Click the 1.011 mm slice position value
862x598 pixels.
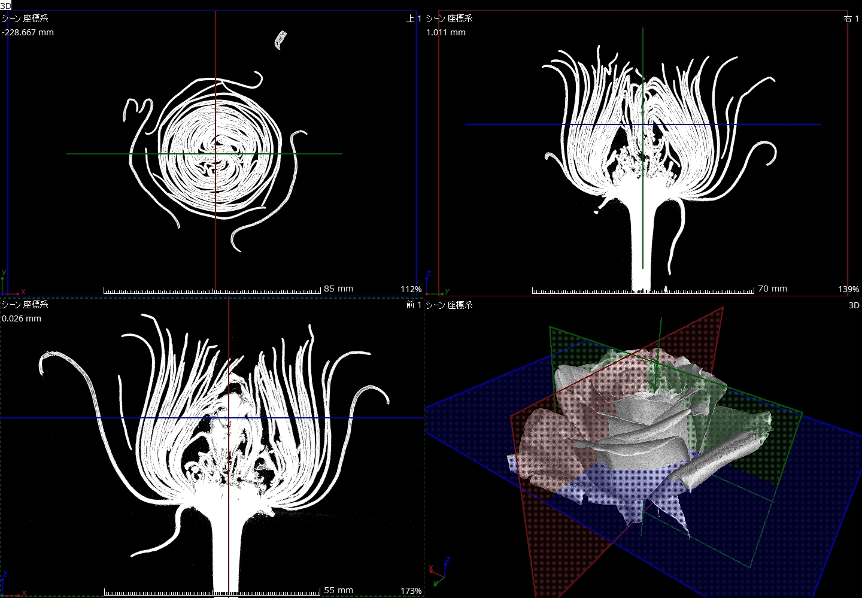tap(445, 32)
